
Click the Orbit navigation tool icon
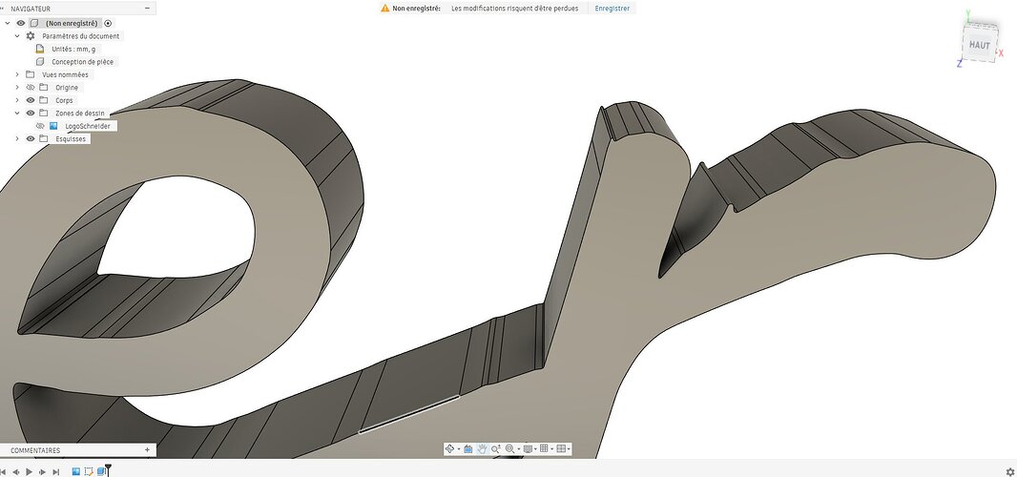click(449, 449)
